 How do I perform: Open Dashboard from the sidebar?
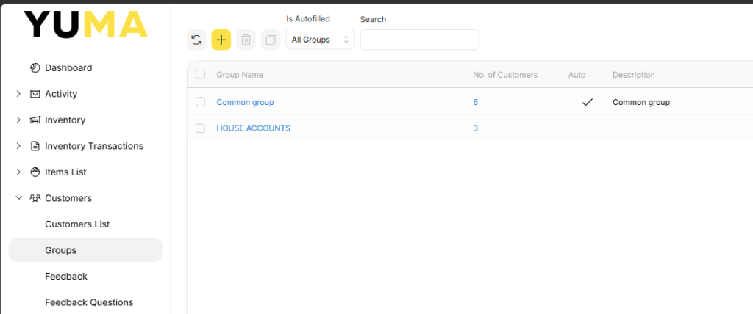click(x=68, y=67)
